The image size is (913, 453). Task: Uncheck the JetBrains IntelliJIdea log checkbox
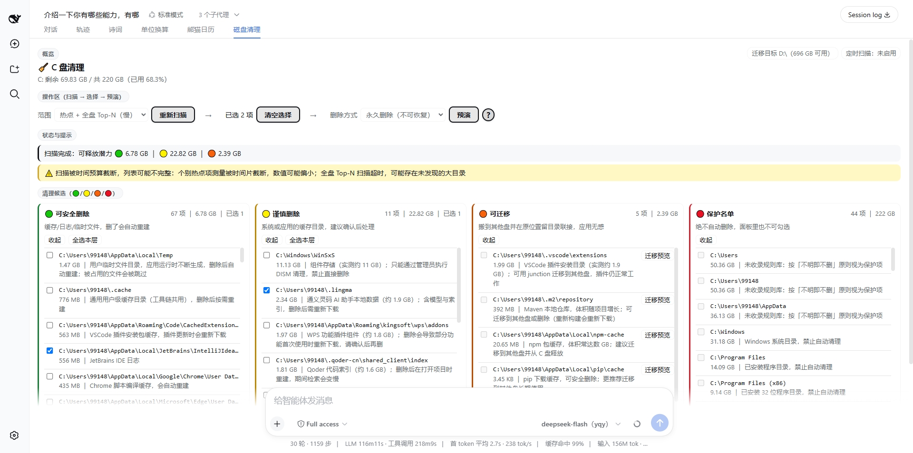(49, 351)
